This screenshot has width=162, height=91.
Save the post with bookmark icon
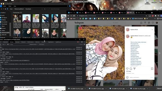(x=152, y=69)
